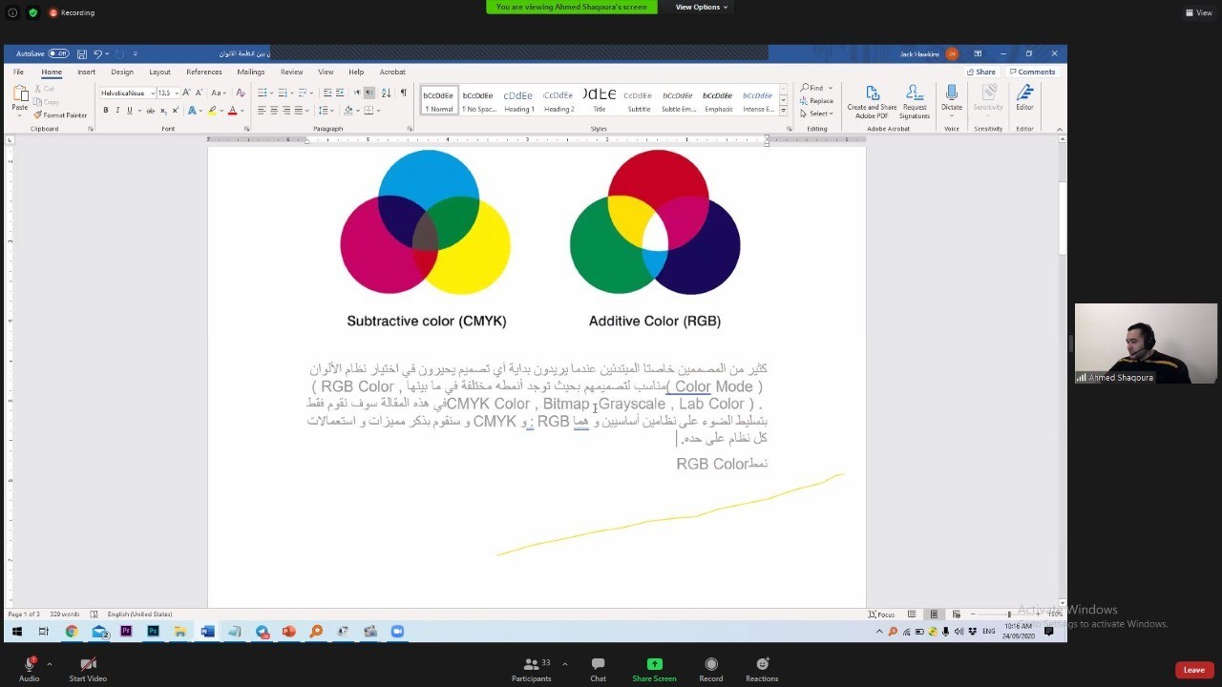Screen dimensions: 1222x687
Task: Toggle bold formatting in the ribbon
Action: tap(106, 111)
